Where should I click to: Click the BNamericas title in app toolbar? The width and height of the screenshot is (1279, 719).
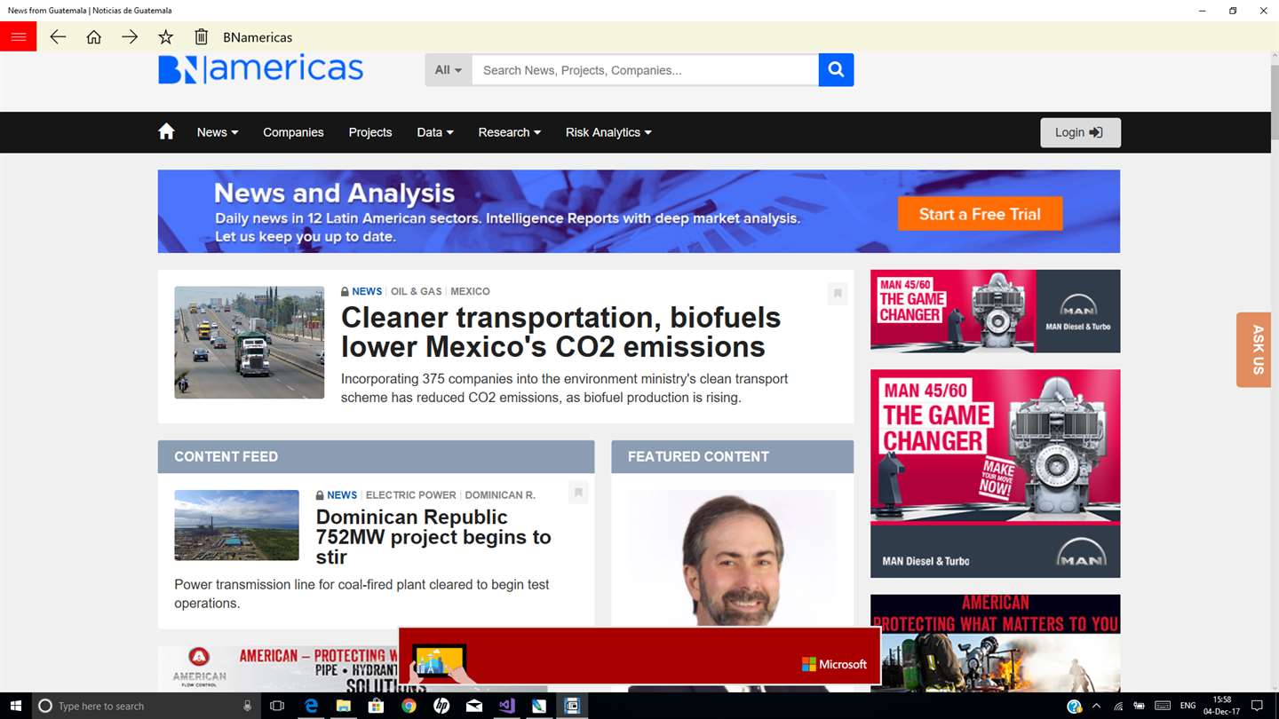click(x=258, y=37)
